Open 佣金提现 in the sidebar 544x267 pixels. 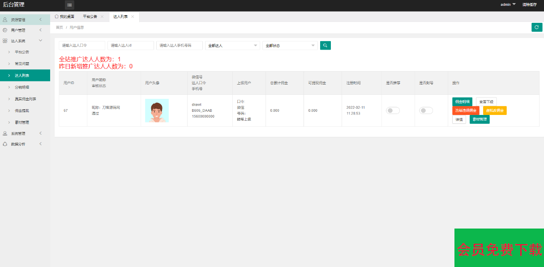(22, 110)
